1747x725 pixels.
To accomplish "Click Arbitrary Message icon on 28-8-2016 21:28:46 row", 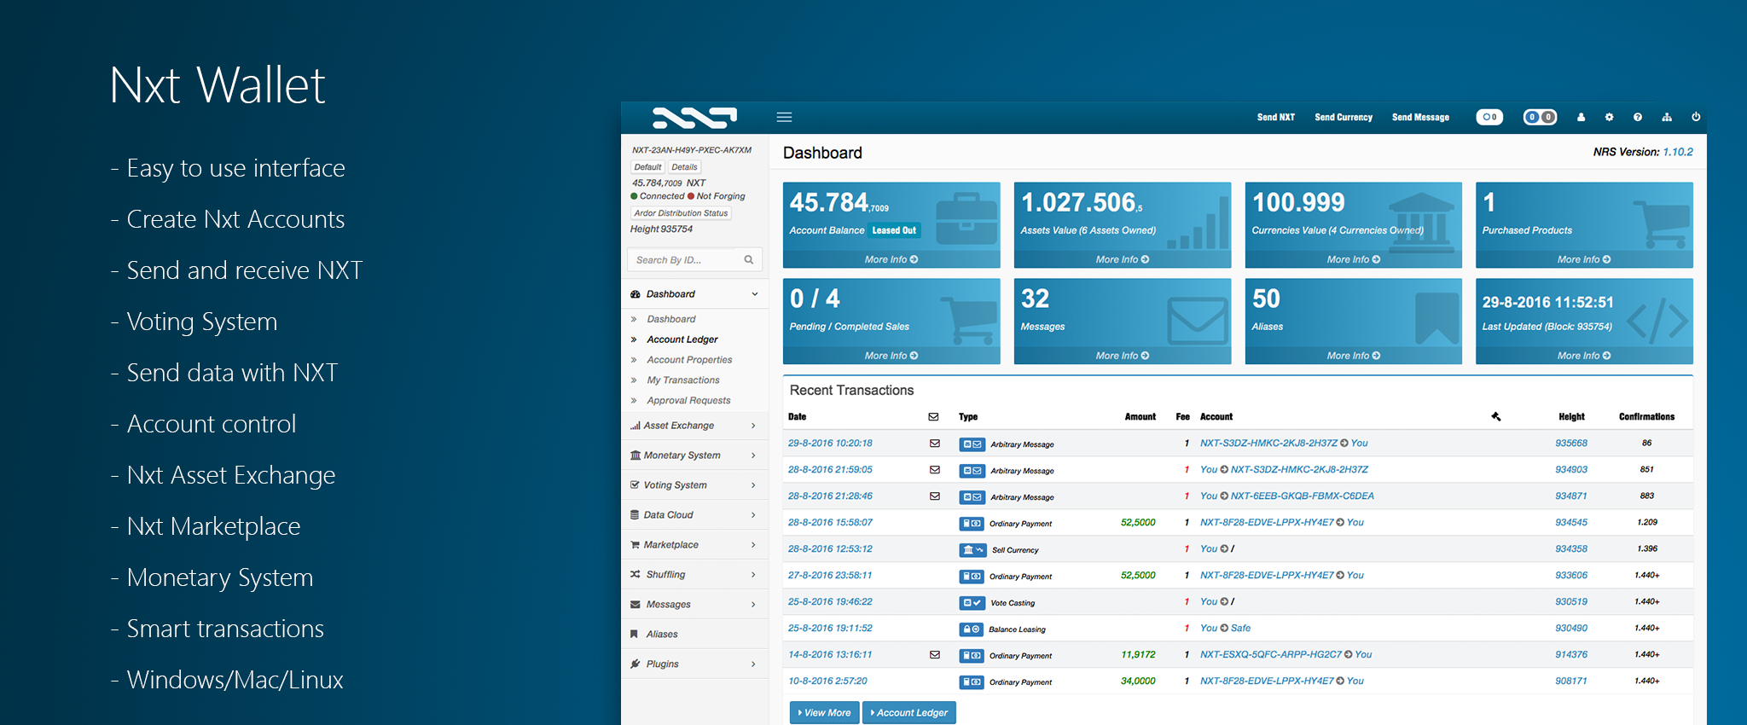I will pos(972,496).
